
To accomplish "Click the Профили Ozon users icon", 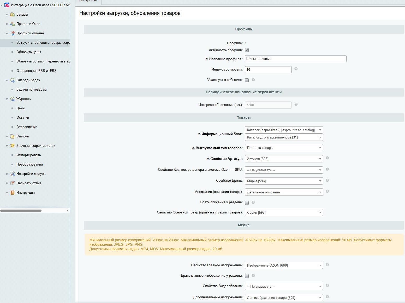I will 12,24.
